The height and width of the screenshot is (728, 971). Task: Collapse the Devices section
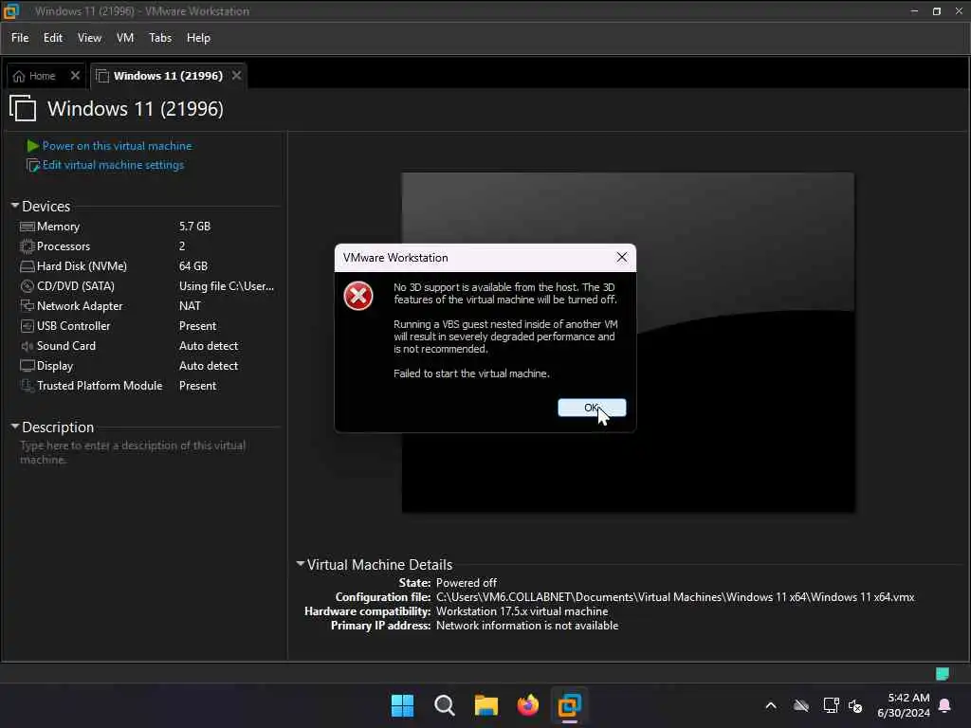[15, 205]
